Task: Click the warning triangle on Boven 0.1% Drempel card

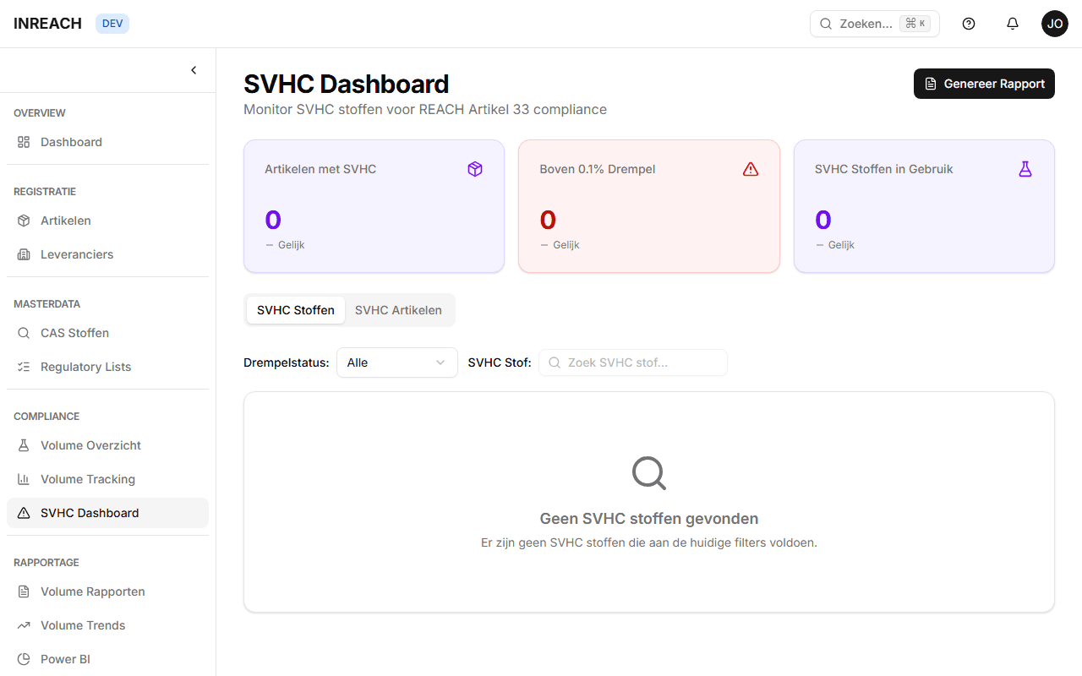Action: [x=751, y=169]
